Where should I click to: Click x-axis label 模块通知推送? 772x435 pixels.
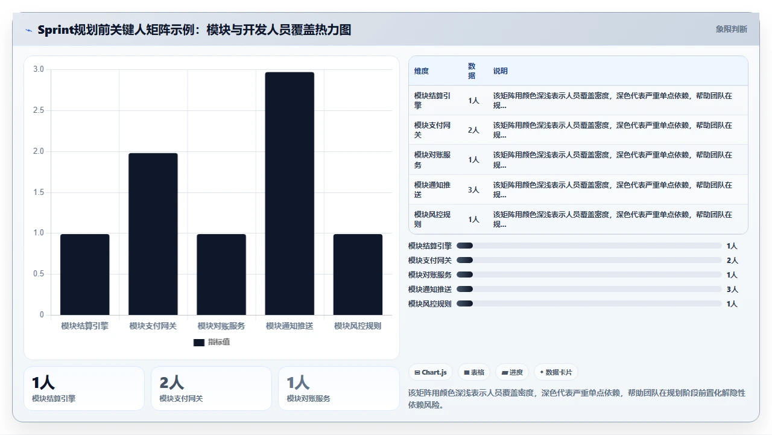click(x=289, y=326)
